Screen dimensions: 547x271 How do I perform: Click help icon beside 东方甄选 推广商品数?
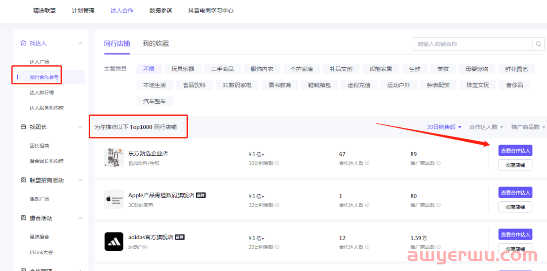(x=439, y=163)
